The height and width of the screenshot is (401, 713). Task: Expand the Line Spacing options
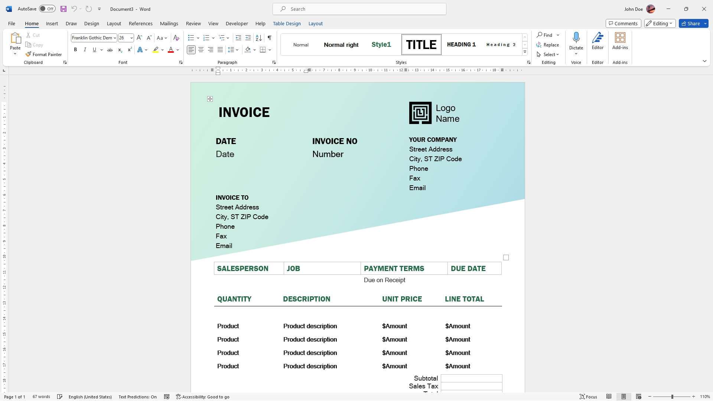point(237,49)
